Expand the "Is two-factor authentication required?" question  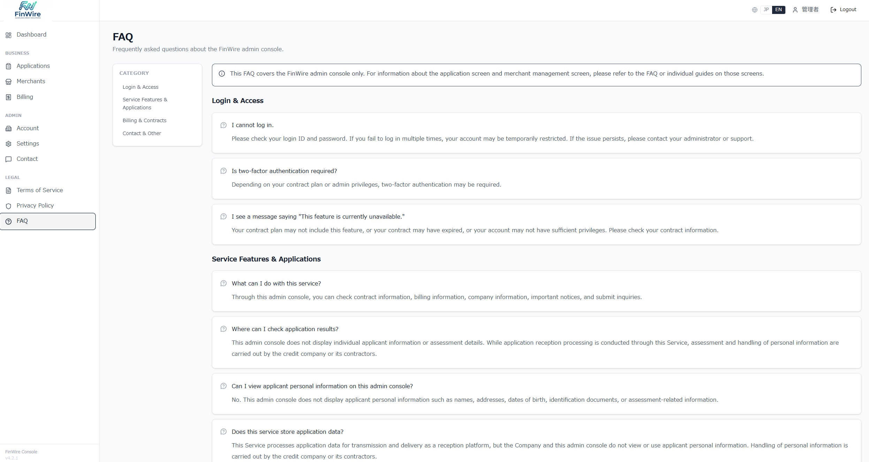point(284,171)
